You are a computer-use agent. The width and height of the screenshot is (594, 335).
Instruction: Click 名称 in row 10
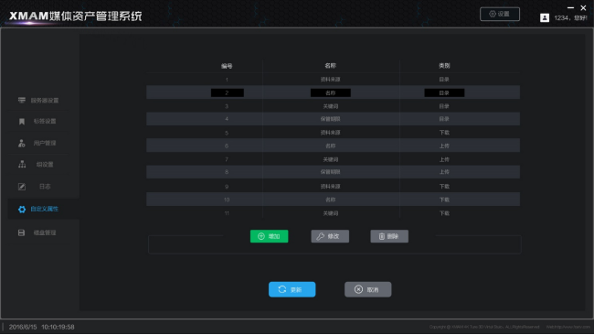click(330, 200)
